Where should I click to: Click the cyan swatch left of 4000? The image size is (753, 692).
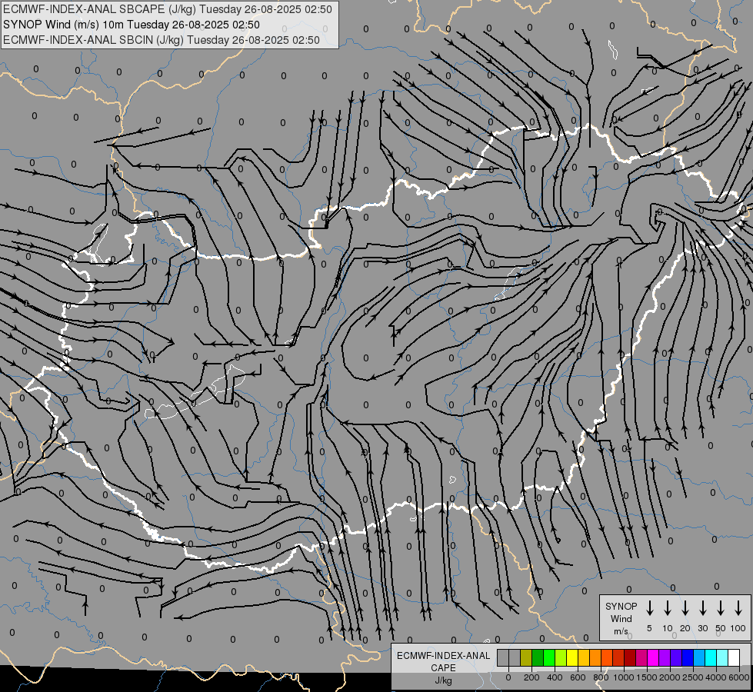pos(710,657)
